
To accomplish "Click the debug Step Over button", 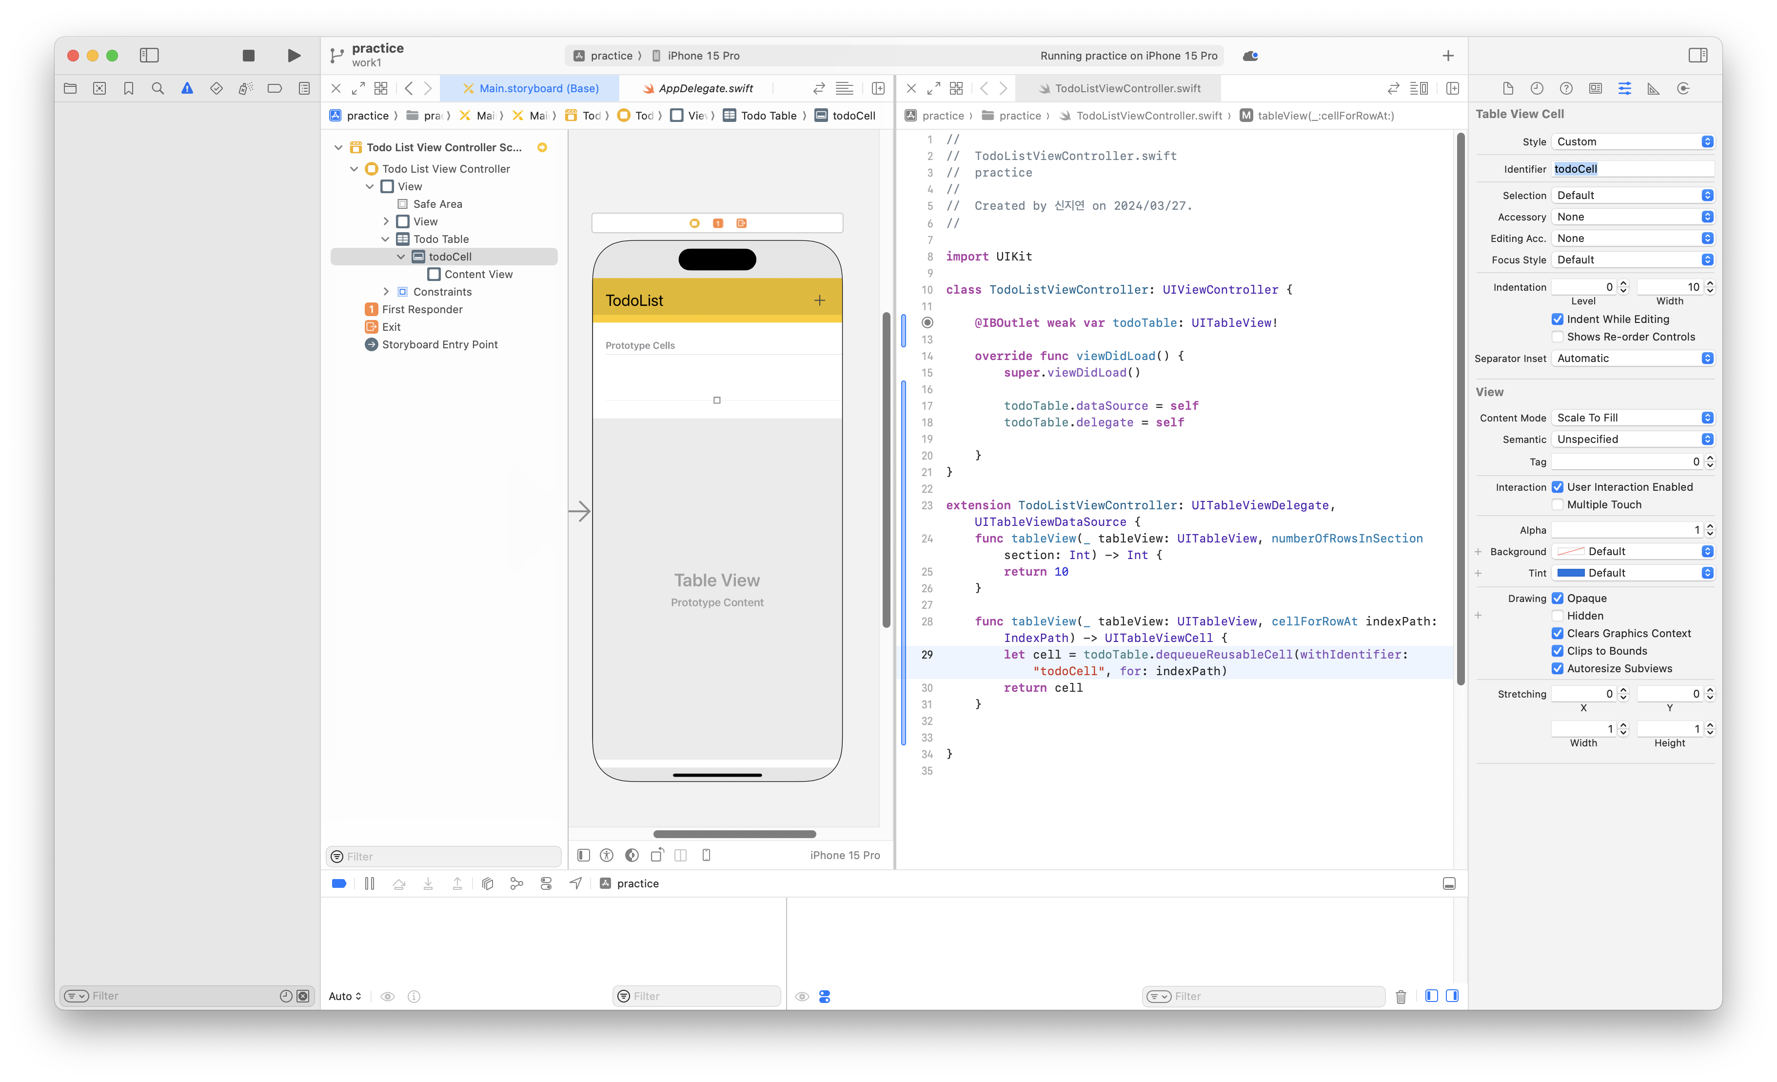I will (x=399, y=883).
